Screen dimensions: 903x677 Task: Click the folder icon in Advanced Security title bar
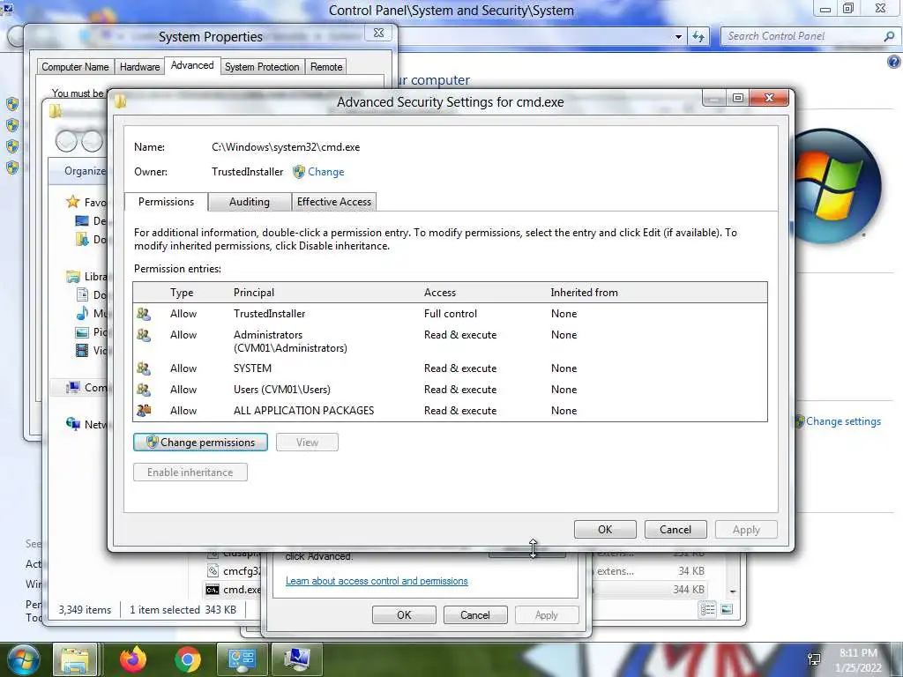click(x=120, y=102)
